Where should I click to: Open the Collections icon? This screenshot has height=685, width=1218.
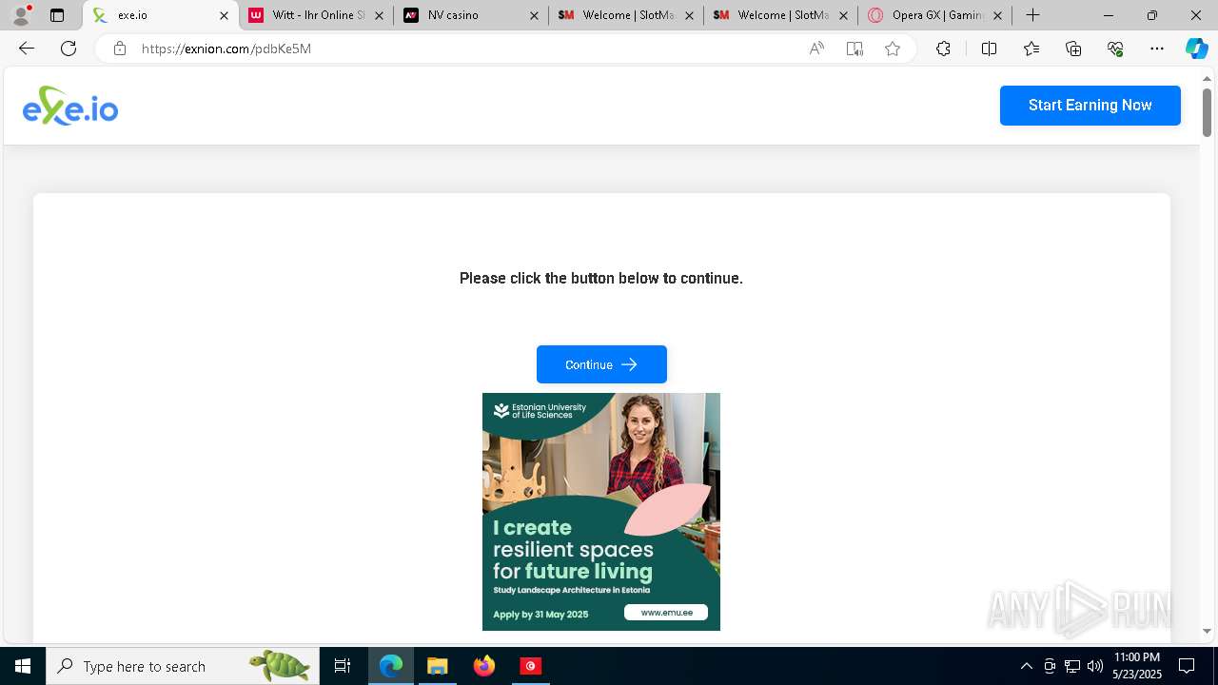[1073, 49]
